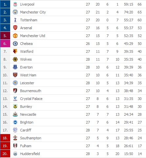Open the Watford team link
146x158 pixels.
click(x=27, y=51)
